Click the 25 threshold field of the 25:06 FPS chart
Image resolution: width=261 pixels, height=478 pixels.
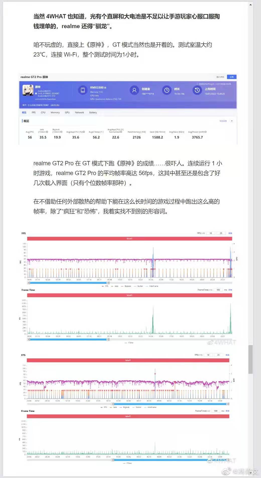(218, 355)
